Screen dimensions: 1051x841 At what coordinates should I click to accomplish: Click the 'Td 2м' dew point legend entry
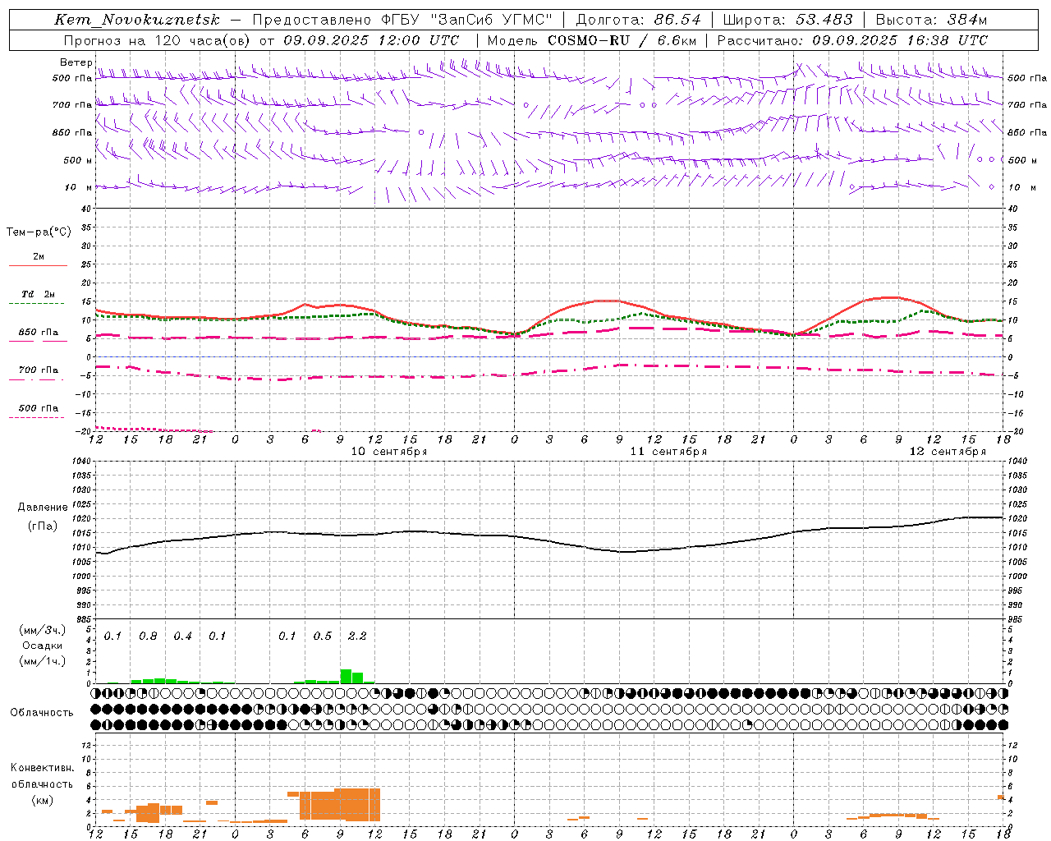point(38,294)
